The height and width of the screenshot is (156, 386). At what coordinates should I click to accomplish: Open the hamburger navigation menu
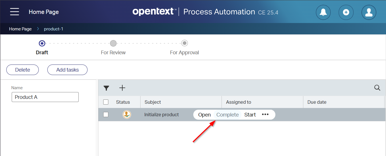click(x=15, y=12)
